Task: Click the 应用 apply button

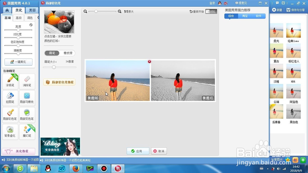Action: (138, 151)
